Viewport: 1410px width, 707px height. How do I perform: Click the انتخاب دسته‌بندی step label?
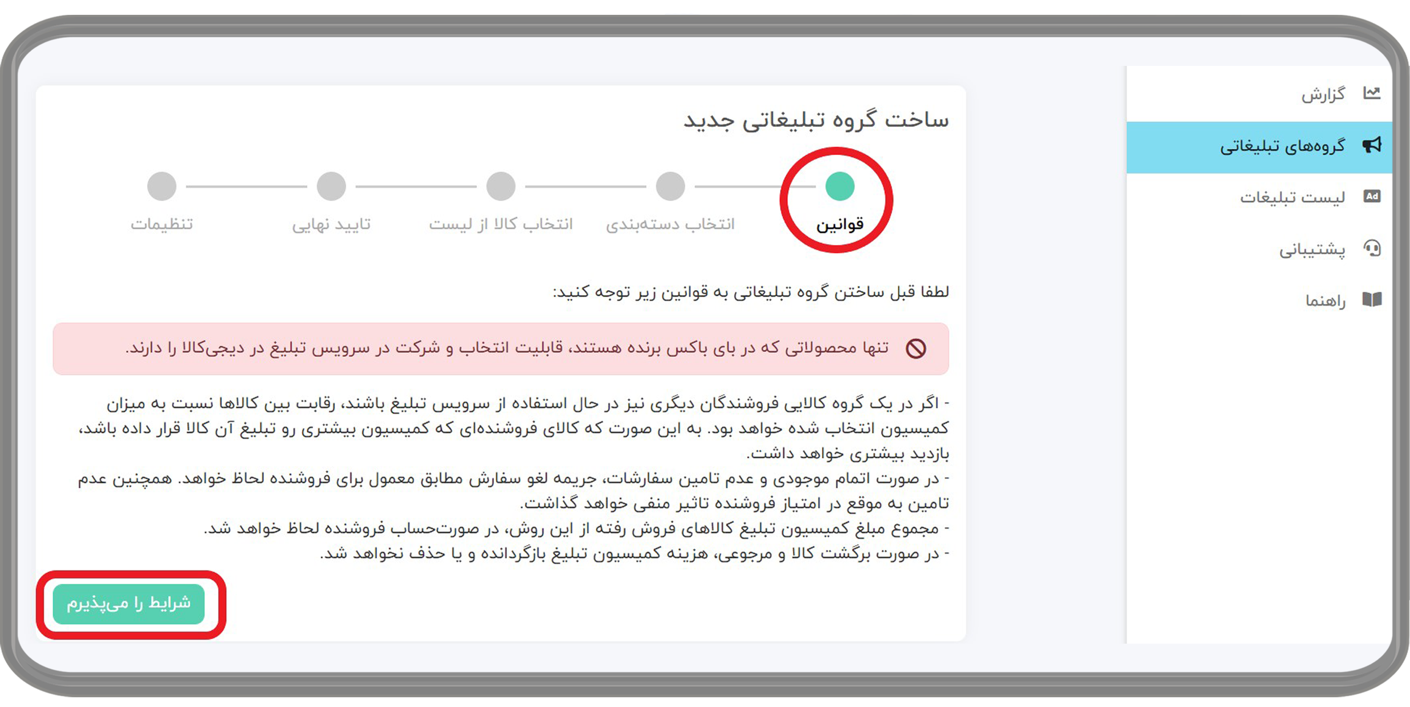[670, 224]
